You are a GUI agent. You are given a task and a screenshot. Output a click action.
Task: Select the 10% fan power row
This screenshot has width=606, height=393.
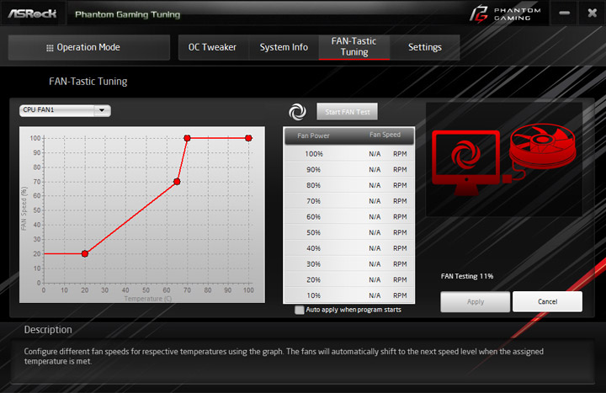[349, 295]
